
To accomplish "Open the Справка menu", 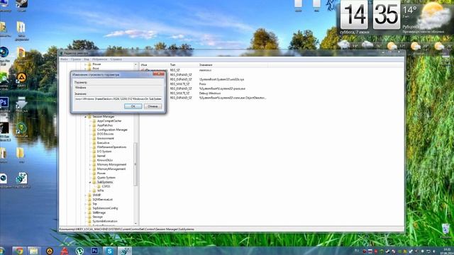I will point(116,59).
